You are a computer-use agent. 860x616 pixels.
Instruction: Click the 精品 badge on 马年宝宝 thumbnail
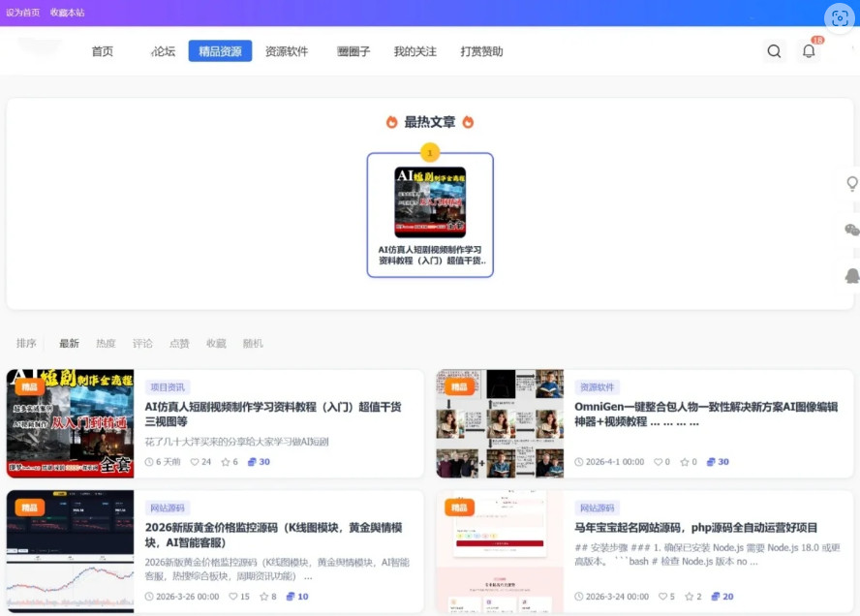point(459,508)
